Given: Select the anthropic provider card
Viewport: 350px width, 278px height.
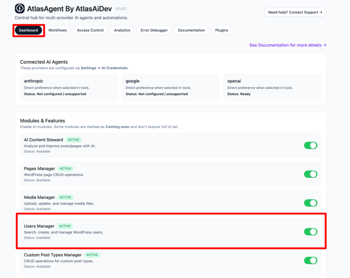Looking at the screenshot, I should [69, 87].
